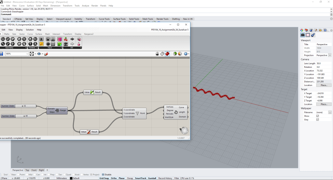Click the camera icon in properties panel
The width and height of the screenshot is (333, 180).
point(302,35)
